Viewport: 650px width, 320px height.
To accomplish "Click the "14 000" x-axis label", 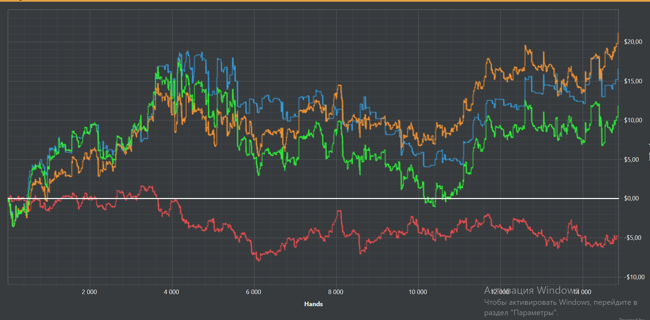I will [x=582, y=292].
